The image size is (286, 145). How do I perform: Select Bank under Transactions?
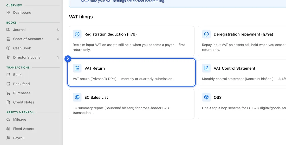coord(17,75)
